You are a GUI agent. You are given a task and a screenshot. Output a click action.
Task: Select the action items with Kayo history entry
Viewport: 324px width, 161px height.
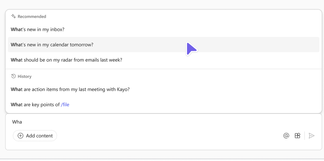click(x=70, y=89)
